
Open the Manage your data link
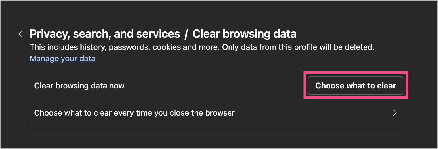[62, 59]
